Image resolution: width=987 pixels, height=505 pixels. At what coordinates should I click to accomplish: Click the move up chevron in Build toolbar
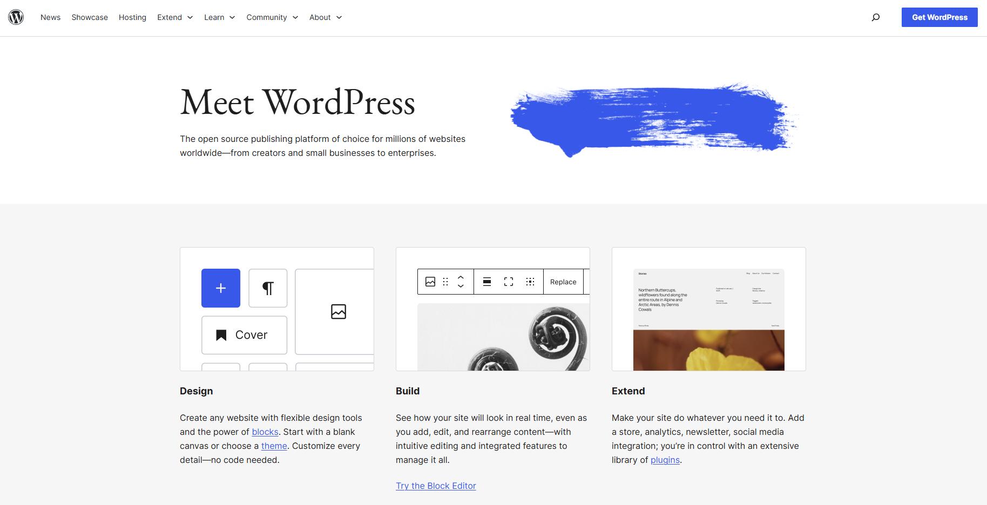461,278
